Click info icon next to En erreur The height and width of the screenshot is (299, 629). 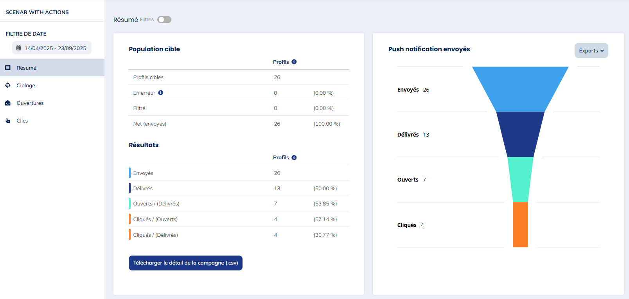[x=161, y=93]
